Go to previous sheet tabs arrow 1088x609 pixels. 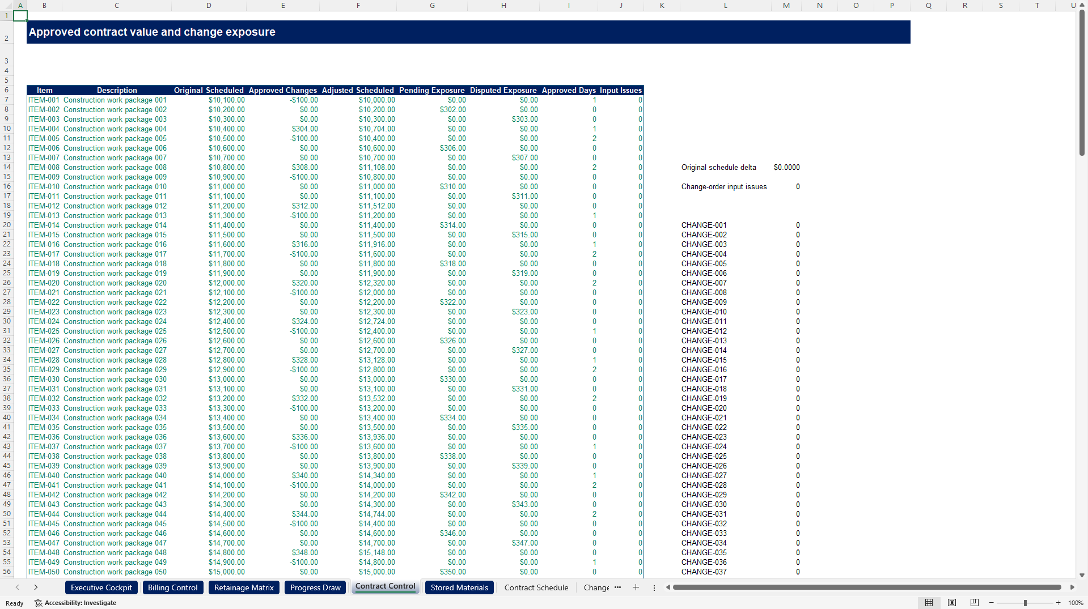[x=18, y=587]
